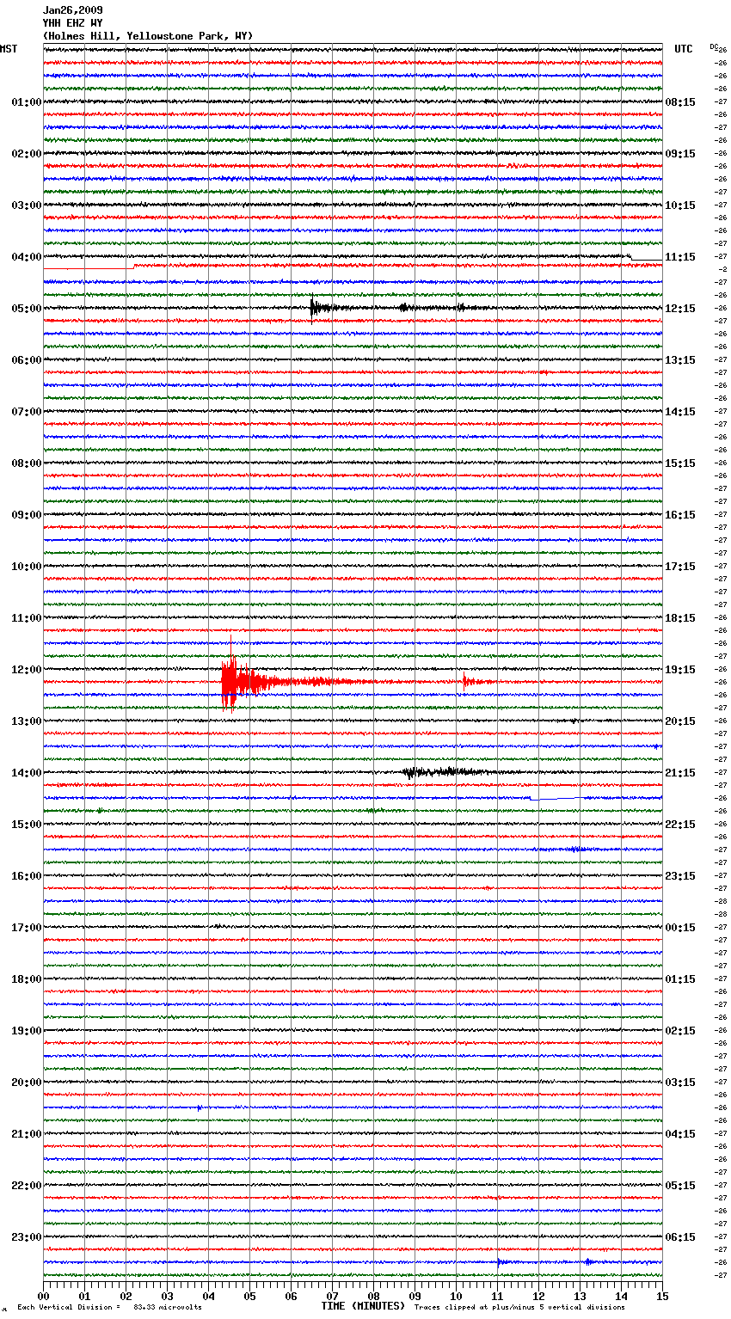This screenshot has width=731, height=1319.
Task: Click the 21:15 UTC time label
Action: 680,773
